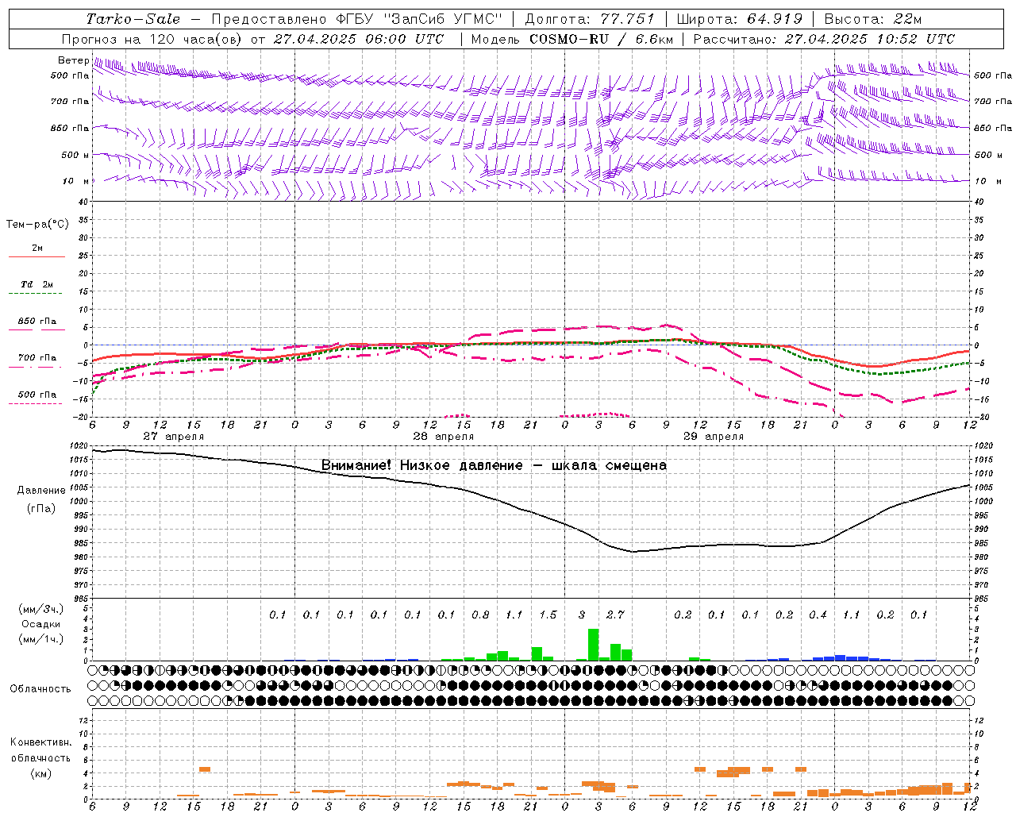Click the precipitation value '0.8'
Image resolution: width=1016 pixels, height=813 pixels.
[x=480, y=615]
